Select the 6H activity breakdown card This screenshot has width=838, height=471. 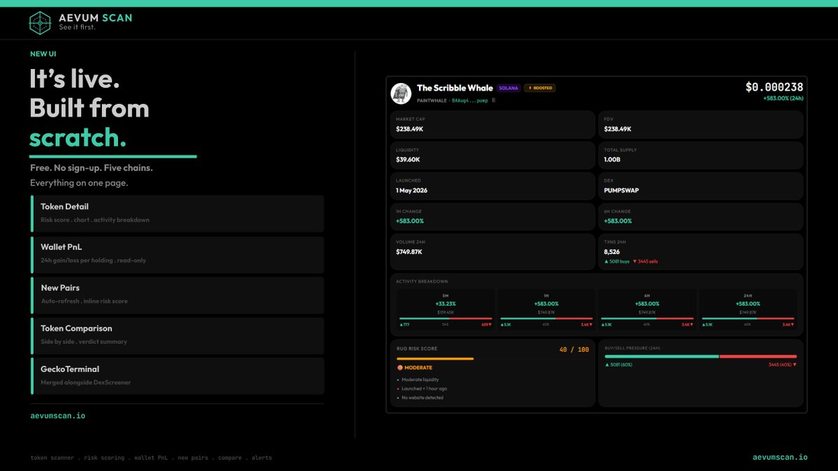(x=647, y=311)
